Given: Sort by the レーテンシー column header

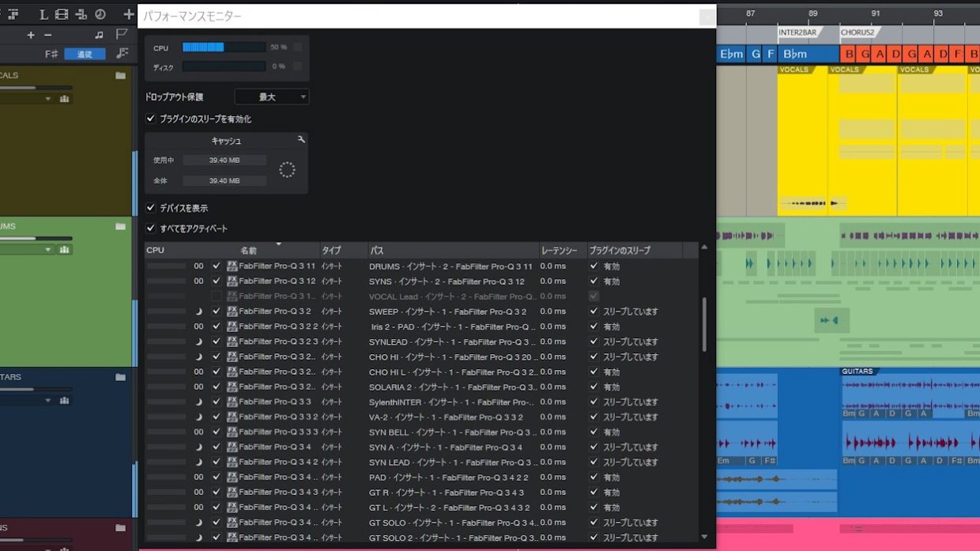Looking at the screenshot, I should [x=559, y=251].
